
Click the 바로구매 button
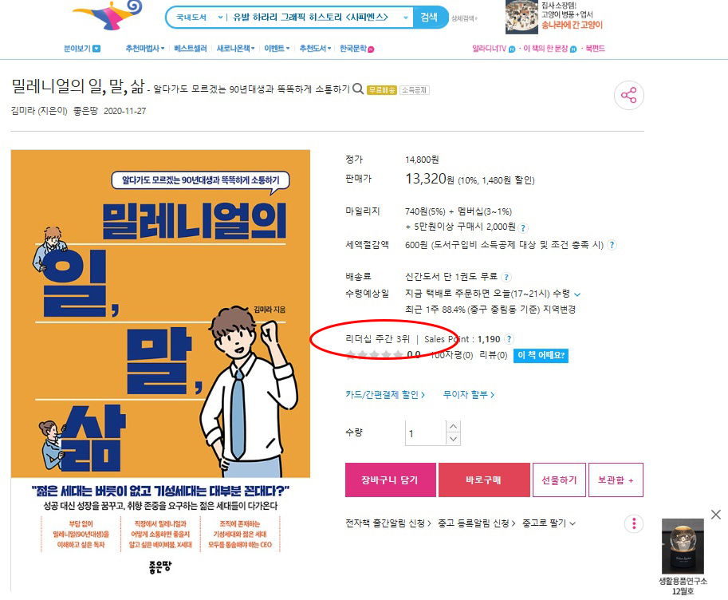(x=484, y=480)
